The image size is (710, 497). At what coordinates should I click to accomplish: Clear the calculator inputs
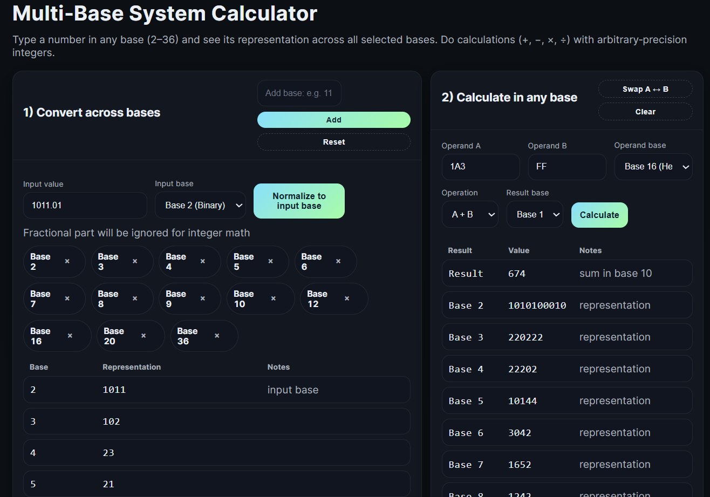coord(645,111)
